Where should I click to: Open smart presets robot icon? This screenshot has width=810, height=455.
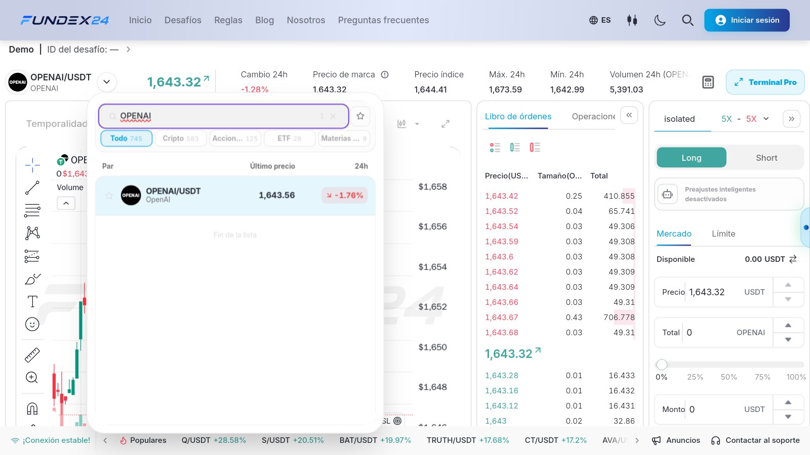[x=668, y=194]
